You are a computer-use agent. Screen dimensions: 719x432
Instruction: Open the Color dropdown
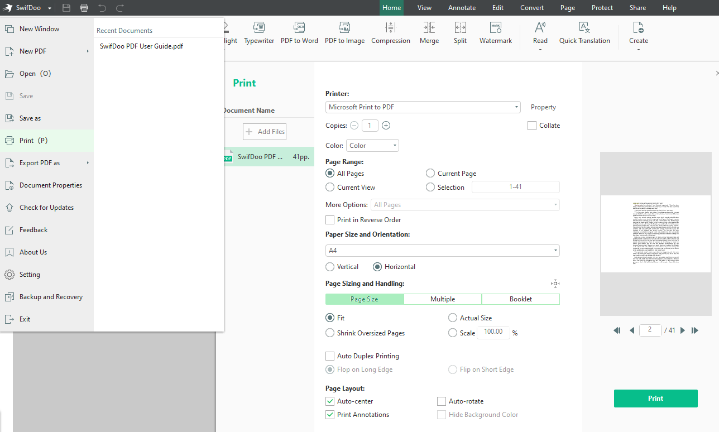pos(372,146)
